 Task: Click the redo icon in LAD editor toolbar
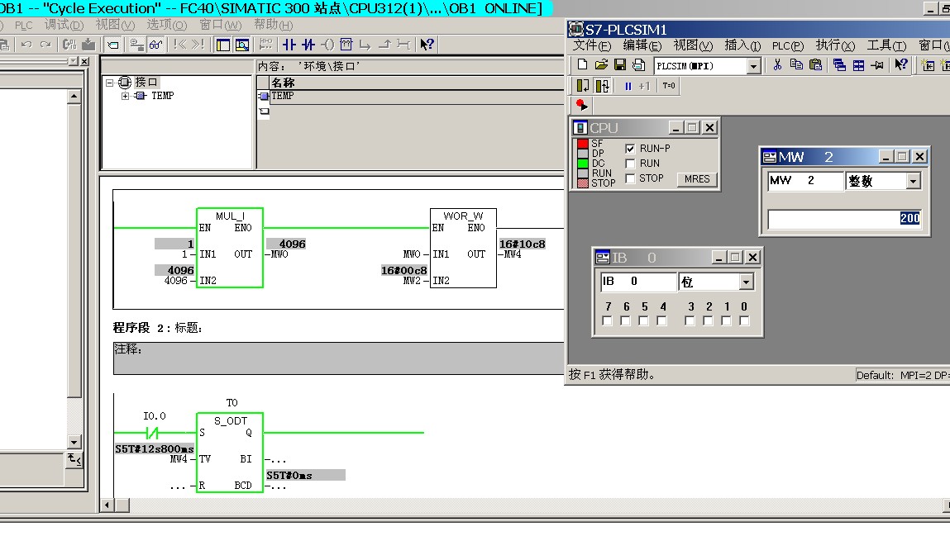point(45,44)
